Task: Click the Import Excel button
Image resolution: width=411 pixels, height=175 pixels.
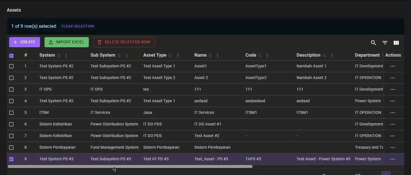Action: [67, 42]
